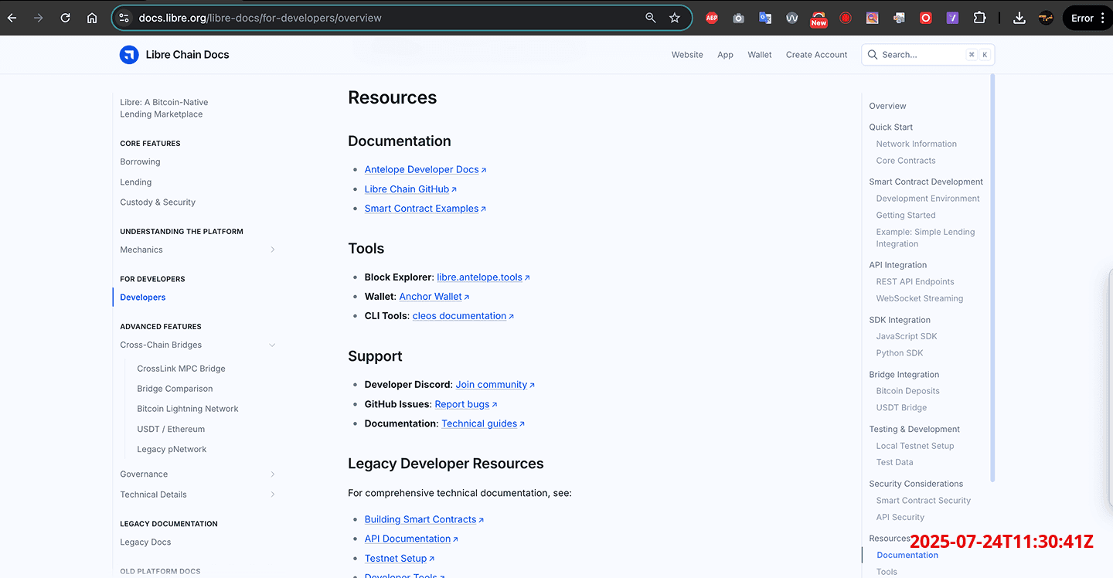Open the red 'New' camera extension icon
1113x578 pixels.
pyautogui.click(x=819, y=17)
